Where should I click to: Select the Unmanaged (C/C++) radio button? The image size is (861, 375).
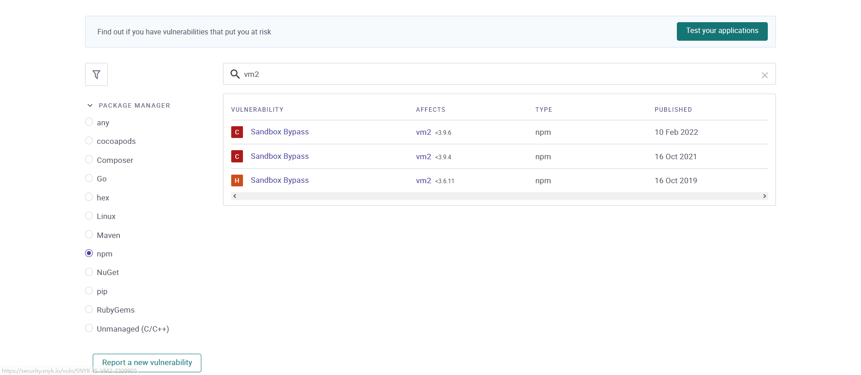coord(89,328)
